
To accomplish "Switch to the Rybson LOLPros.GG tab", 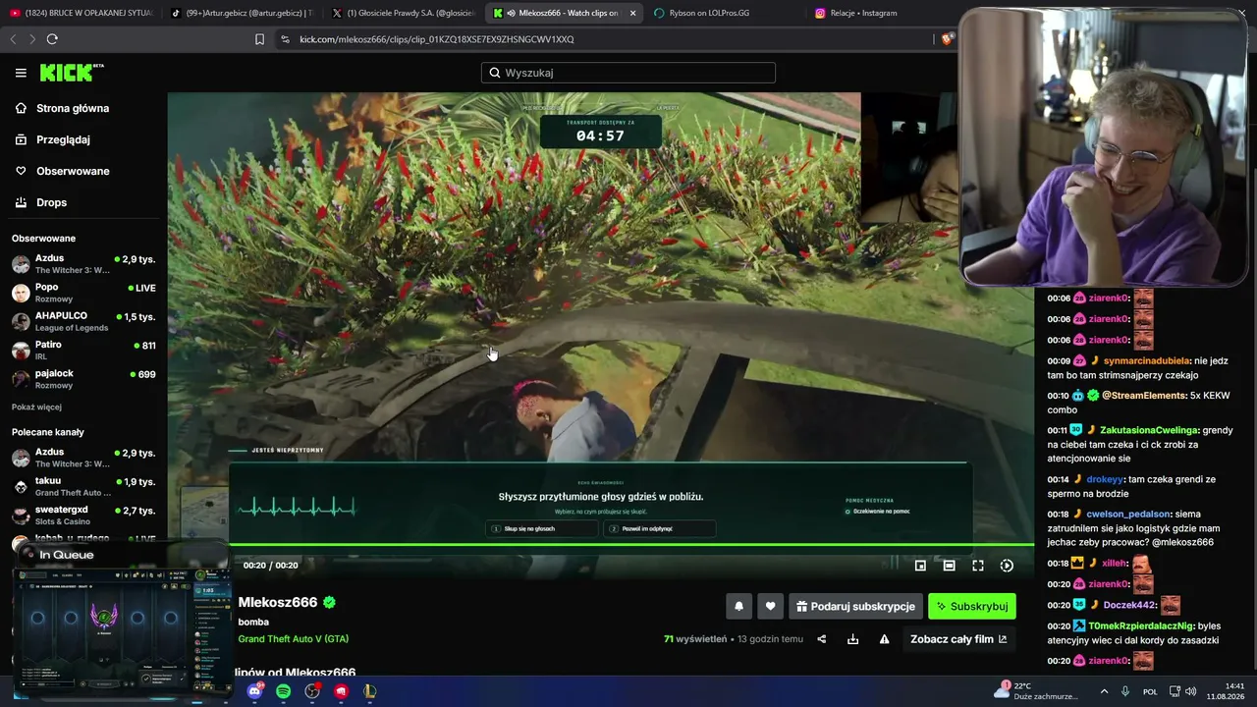I will (x=723, y=13).
